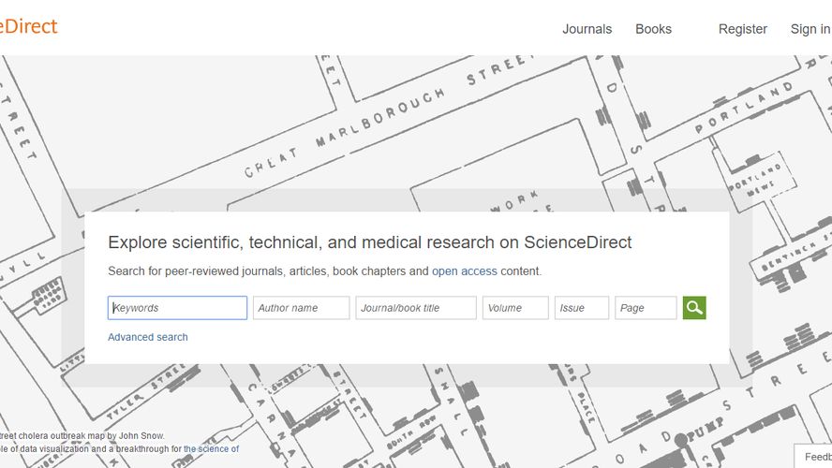Click the "the science of" caption link
832x468 pixels.
point(211,449)
